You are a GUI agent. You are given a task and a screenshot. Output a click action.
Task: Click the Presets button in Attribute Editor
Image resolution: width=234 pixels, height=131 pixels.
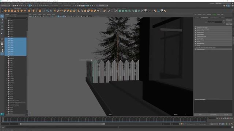[229, 22]
